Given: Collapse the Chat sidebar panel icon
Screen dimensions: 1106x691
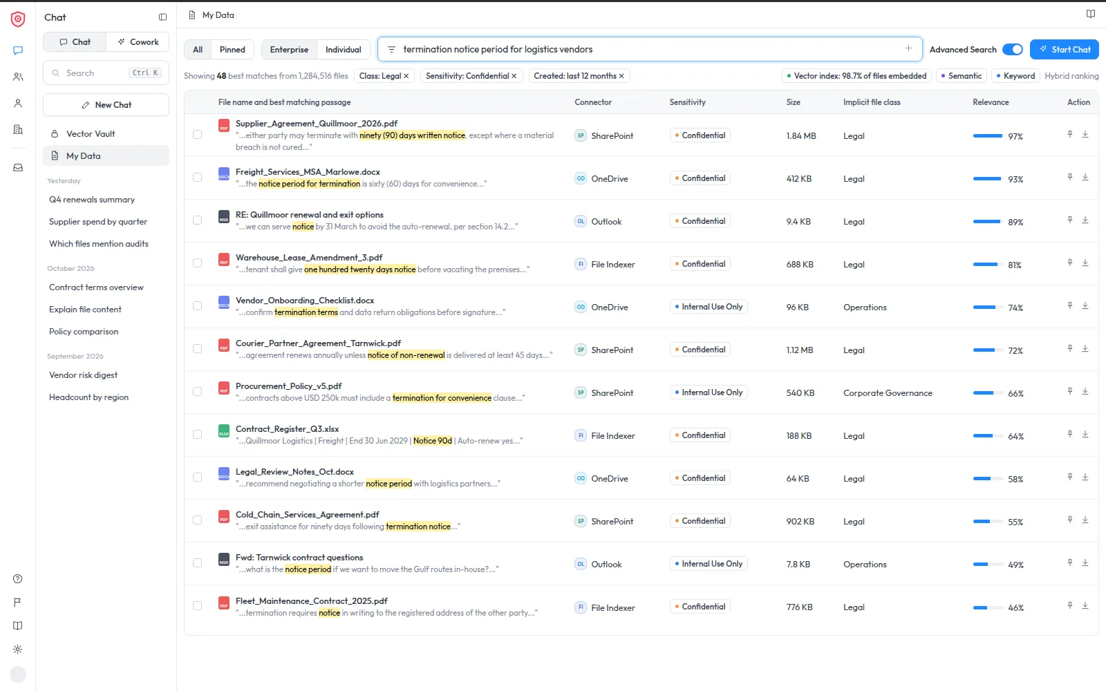Looking at the screenshot, I should click(x=162, y=17).
